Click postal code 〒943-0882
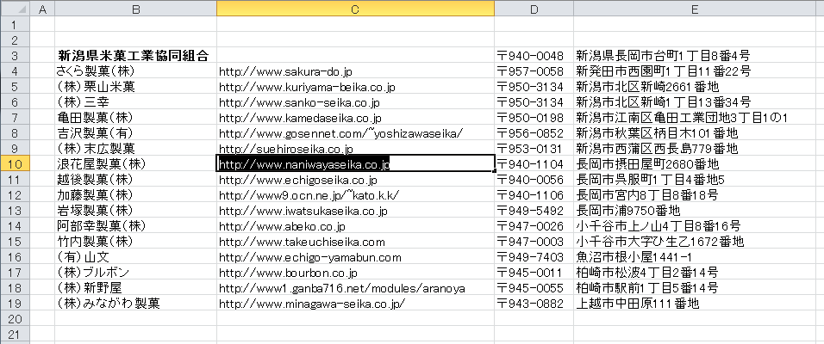This screenshot has height=344, width=824. (530, 303)
